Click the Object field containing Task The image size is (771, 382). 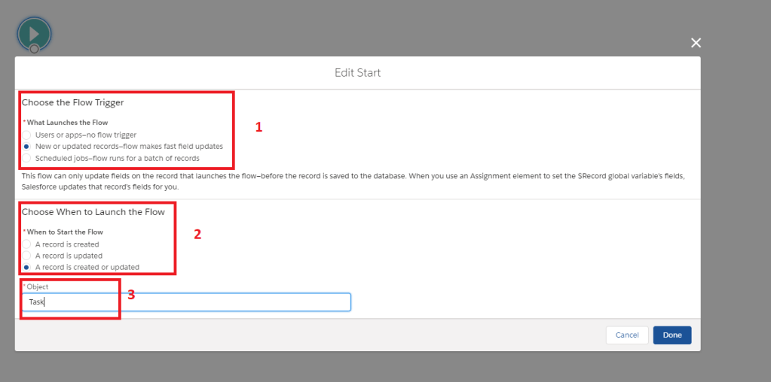[185, 302]
